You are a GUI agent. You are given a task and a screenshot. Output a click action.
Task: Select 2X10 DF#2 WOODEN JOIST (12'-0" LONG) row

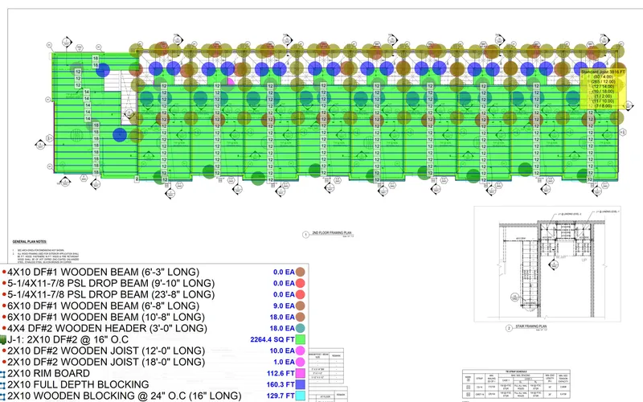tap(154, 351)
